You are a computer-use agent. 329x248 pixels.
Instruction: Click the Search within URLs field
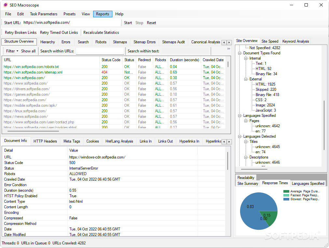(100, 51)
